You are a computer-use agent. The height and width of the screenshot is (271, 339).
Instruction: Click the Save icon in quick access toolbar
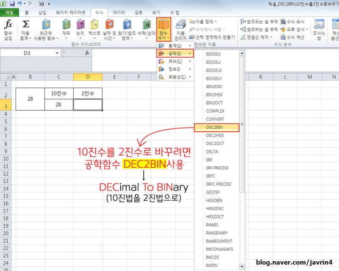coord(12,4)
